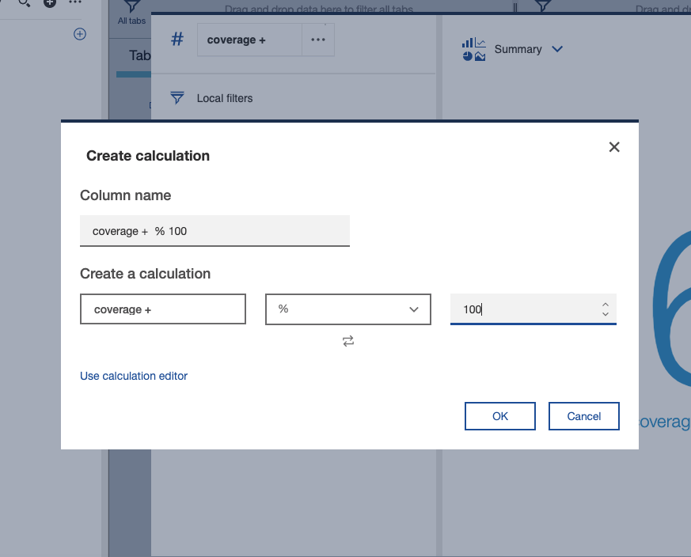The image size is (691, 557).
Task: Click the Tab 1 tab label
Action: 139,55
